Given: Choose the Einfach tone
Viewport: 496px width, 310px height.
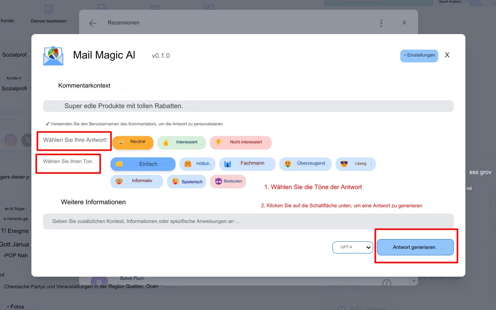Looking at the screenshot, I should click(x=143, y=164).
